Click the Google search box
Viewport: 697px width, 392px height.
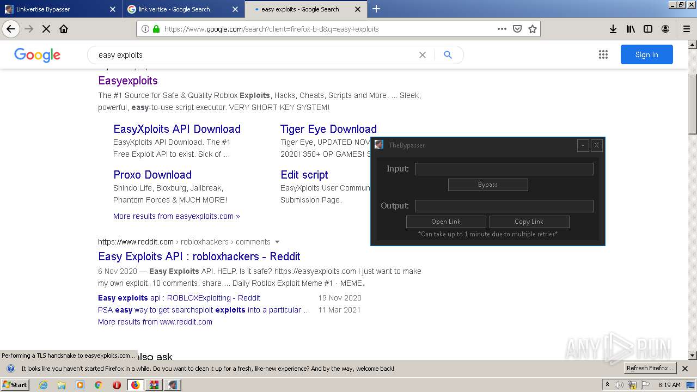point(256,55)
